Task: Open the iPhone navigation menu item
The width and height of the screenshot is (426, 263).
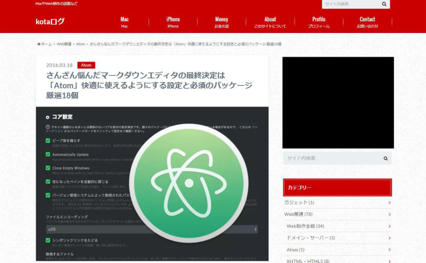Action: tap(173, 22)
